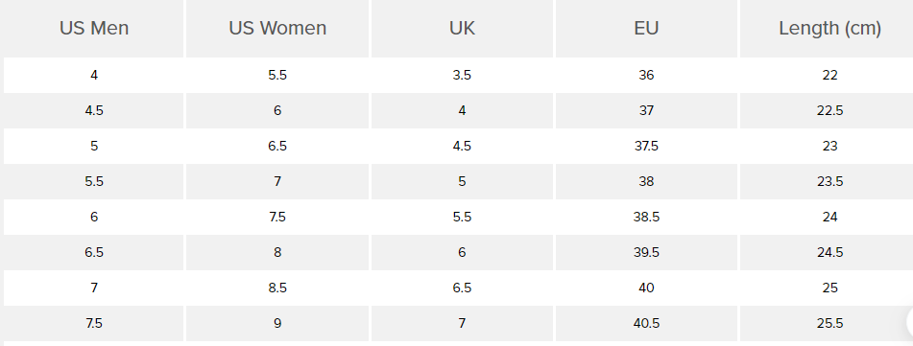Select EU size 36 cell
The height and width of the screenshot is (346, 913).
(x=646, y=75)
